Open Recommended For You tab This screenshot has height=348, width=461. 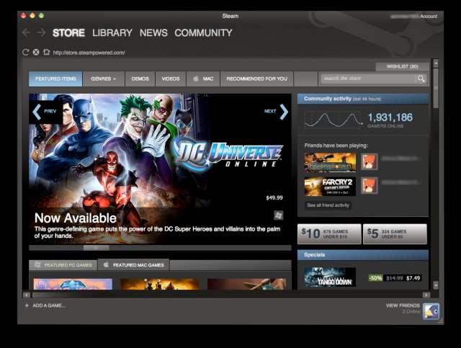[256, 79]
